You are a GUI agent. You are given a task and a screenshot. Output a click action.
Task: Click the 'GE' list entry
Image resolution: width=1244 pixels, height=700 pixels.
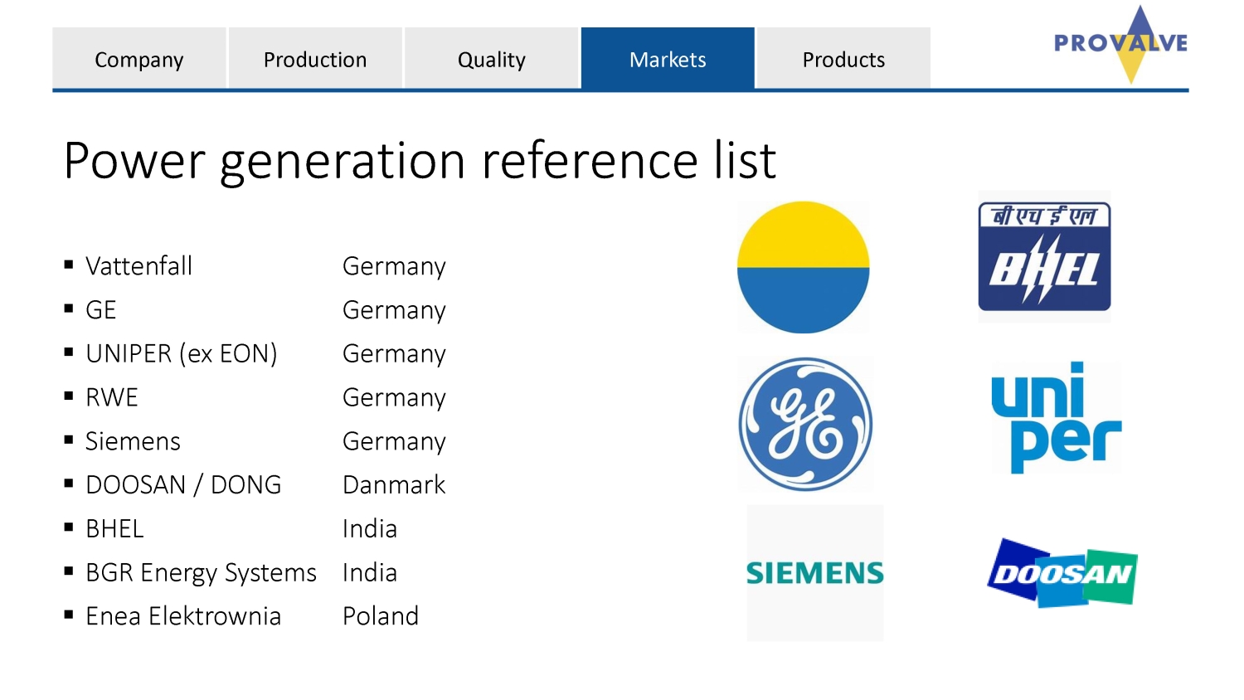click(x=101, y=309)
